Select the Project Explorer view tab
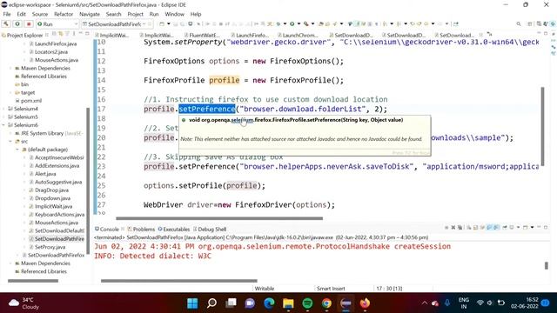This screenshot has width=557, height=313. point(23,35)
